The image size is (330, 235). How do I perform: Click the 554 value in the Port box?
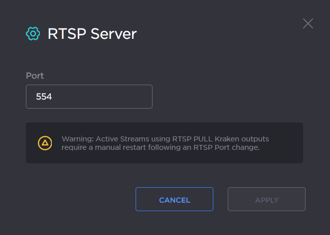click(x=44, y=97)
